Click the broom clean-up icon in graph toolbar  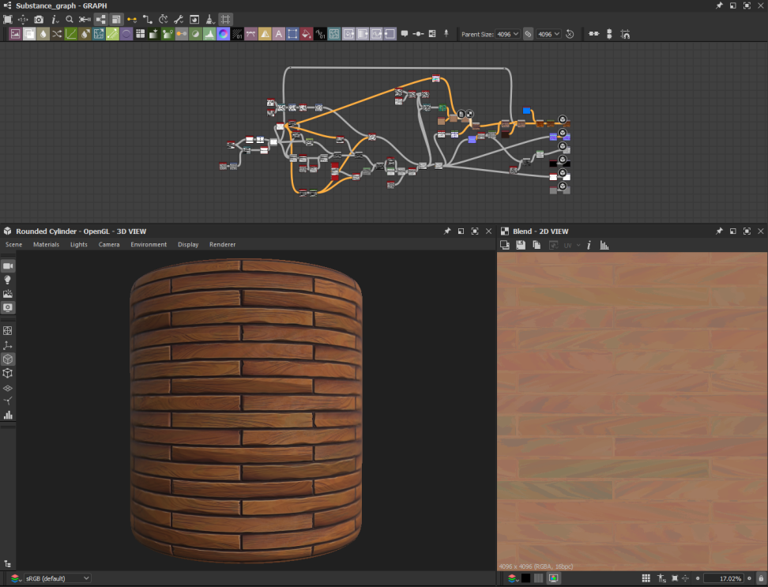point(209,19)
